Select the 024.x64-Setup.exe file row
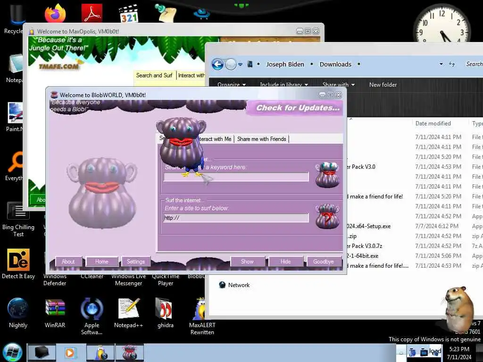483x362 pixels. point(414,226)
